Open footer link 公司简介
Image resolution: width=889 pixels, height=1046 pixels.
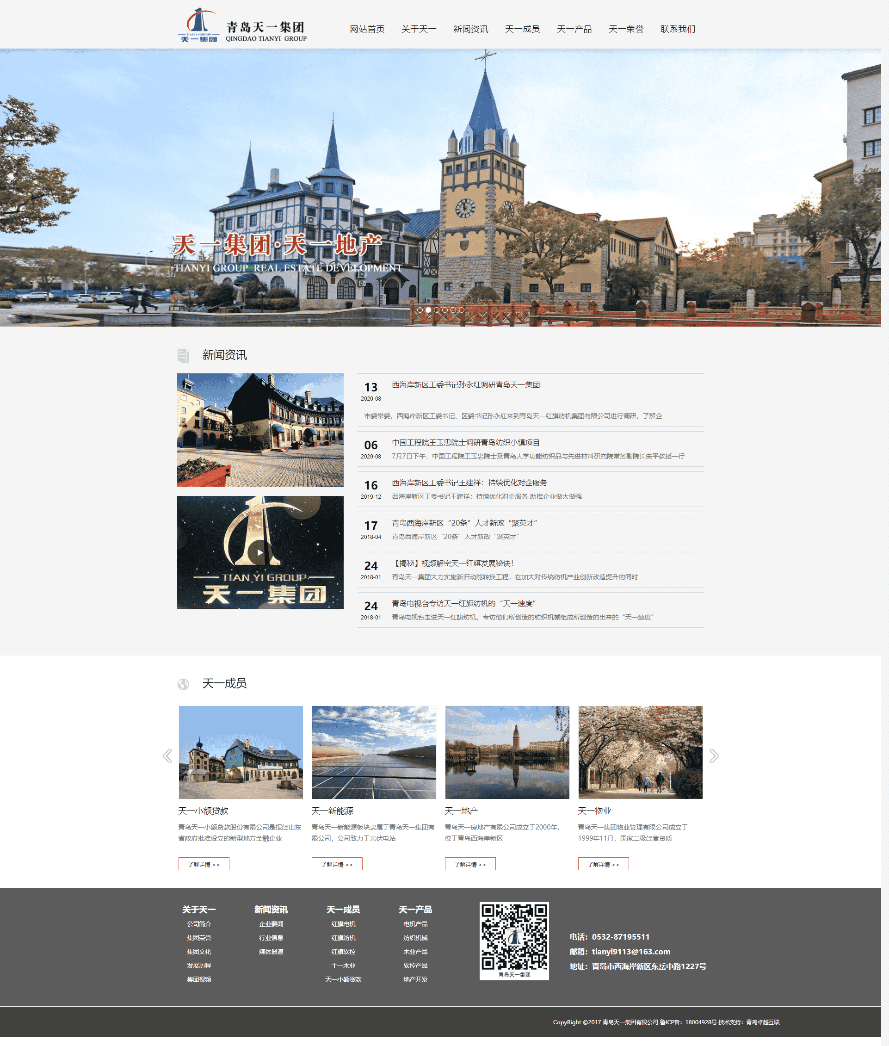tap(199, 924)
